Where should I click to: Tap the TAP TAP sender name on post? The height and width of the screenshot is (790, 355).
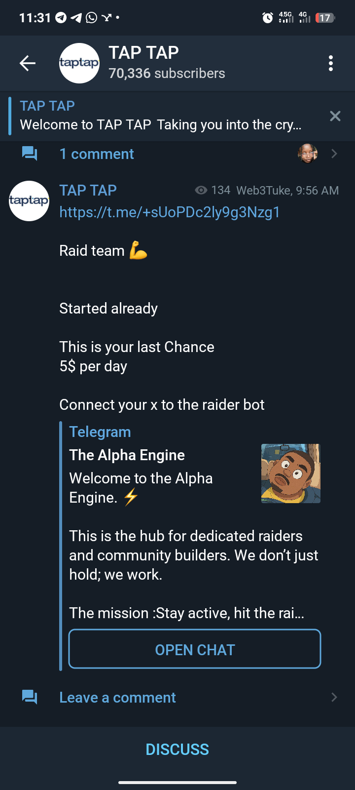click(88, 191)
